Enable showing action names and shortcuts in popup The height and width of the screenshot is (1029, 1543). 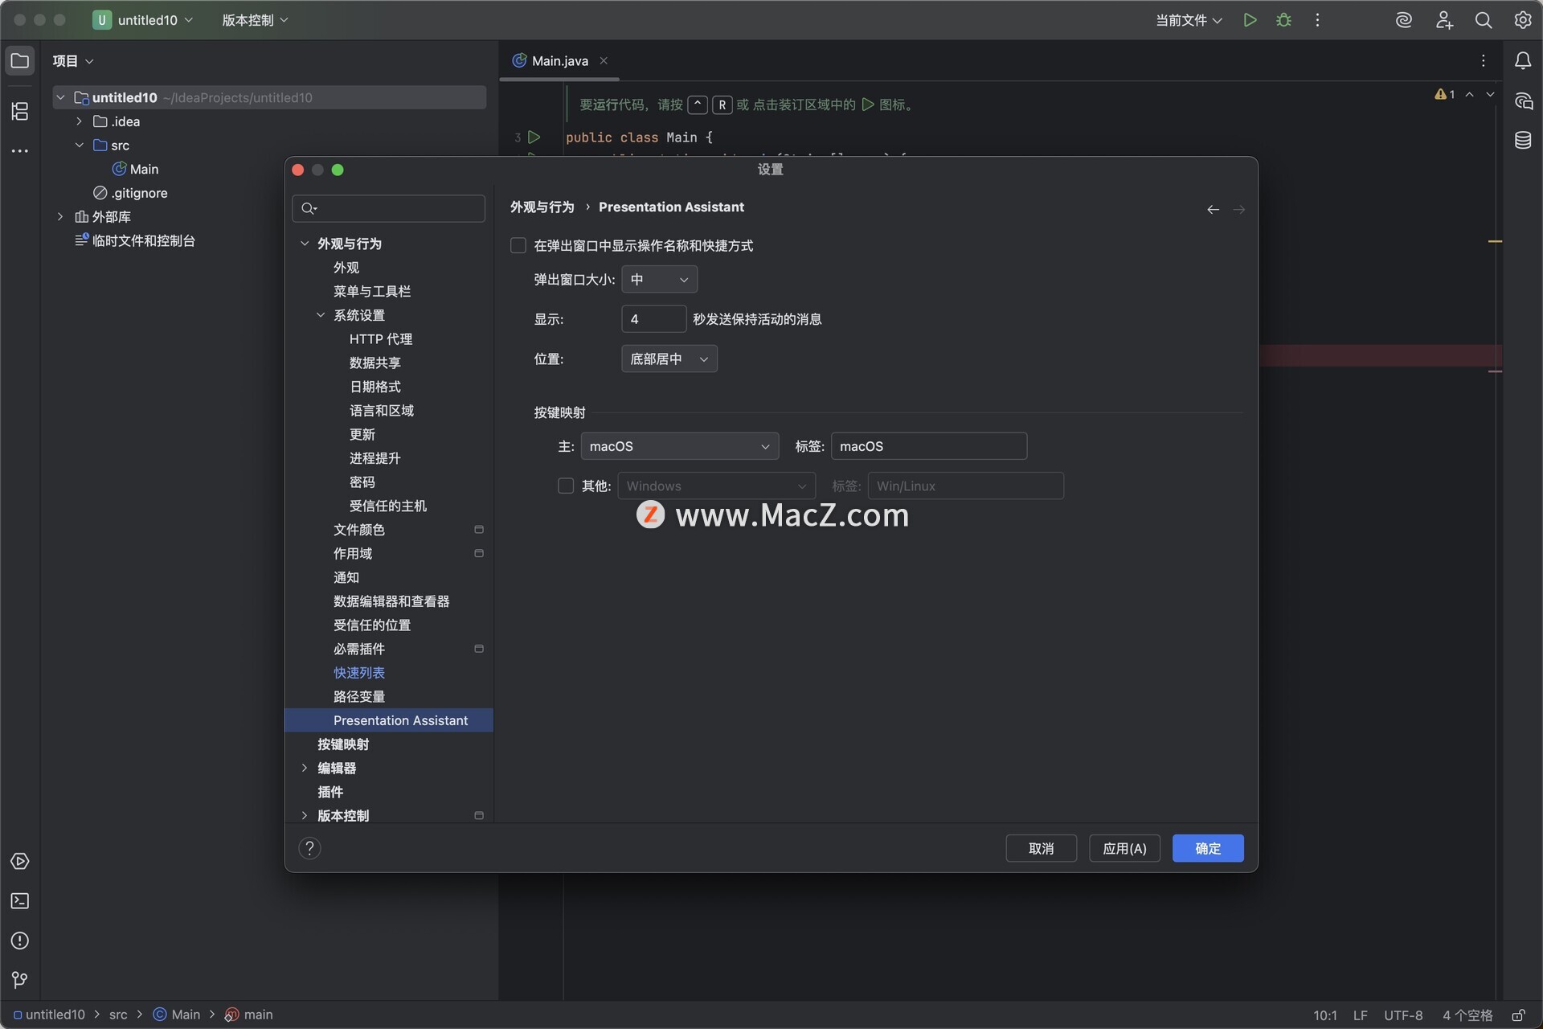click(x=518, y=245)
